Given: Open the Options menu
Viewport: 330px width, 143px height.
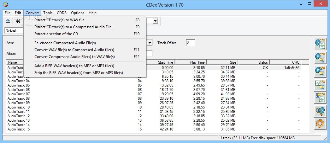Looking at the screenshot, I should tap(78, 13).
